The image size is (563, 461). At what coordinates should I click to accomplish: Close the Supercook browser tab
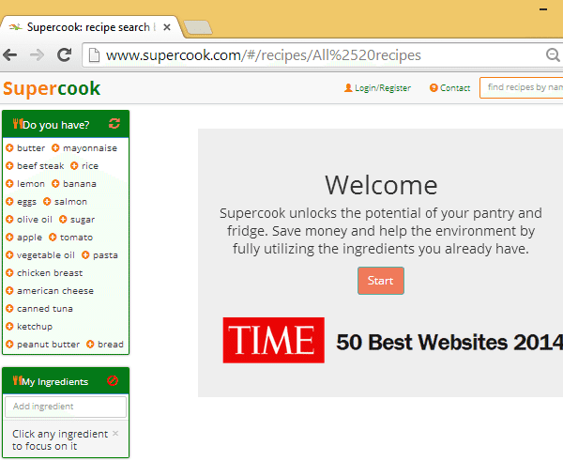[x=167, y=27]
